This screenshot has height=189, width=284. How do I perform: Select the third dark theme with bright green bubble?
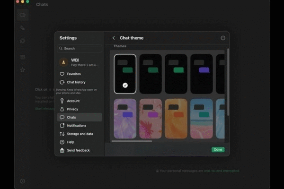coord(176,74)
